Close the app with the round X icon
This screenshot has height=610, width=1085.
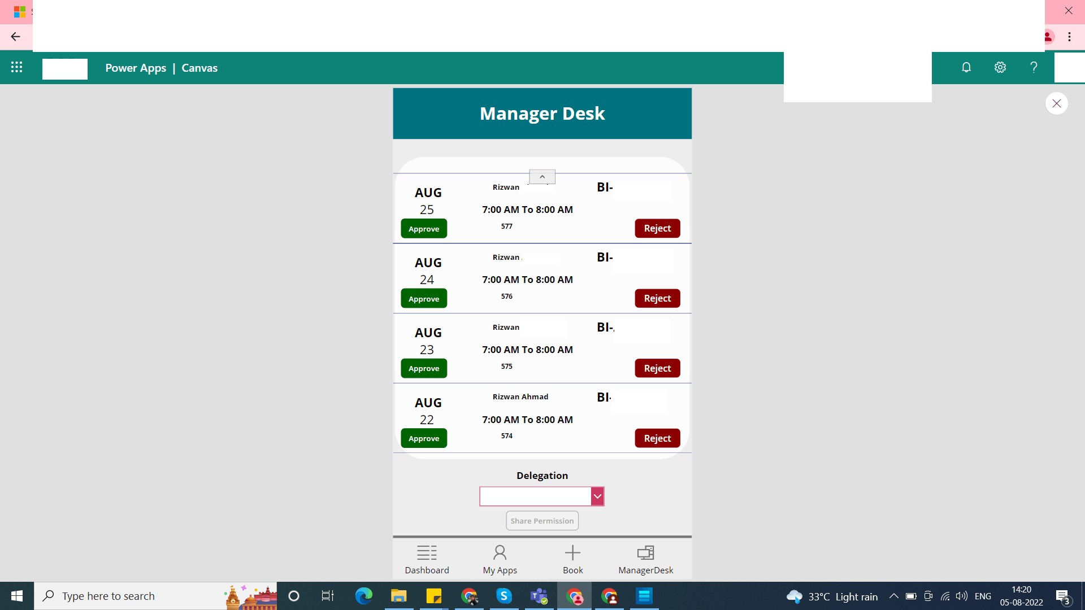point(1056,103)
